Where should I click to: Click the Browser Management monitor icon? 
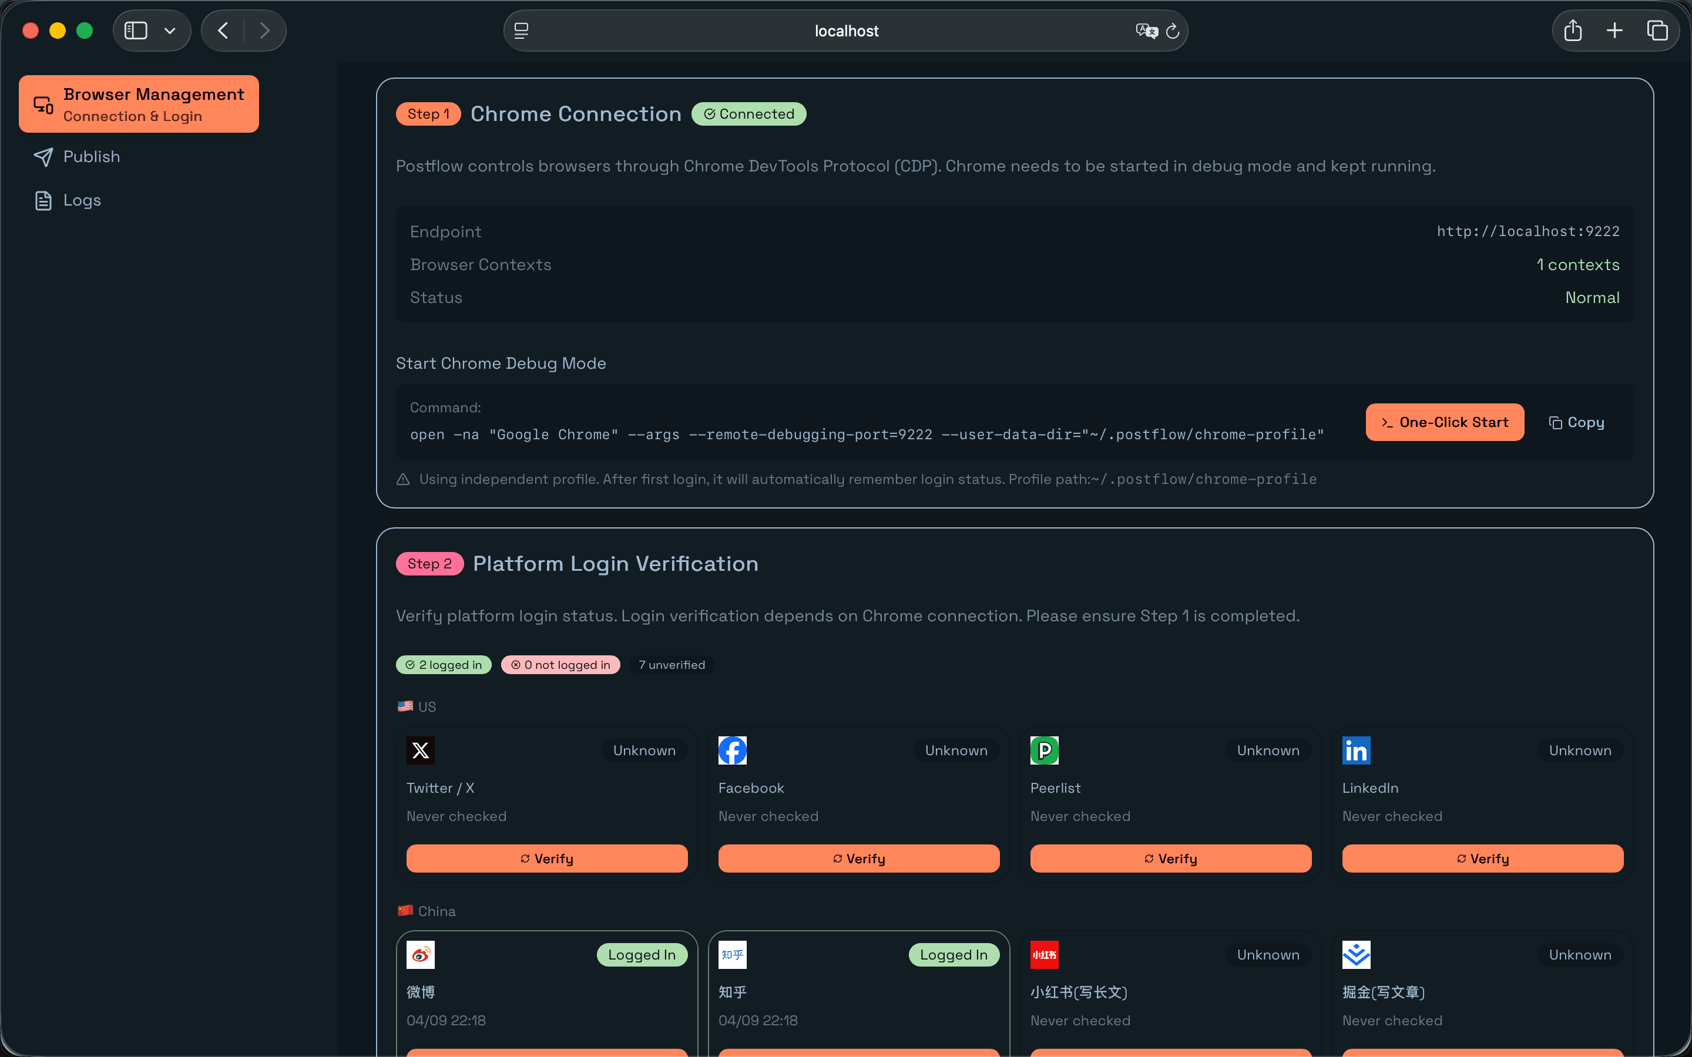43,103
